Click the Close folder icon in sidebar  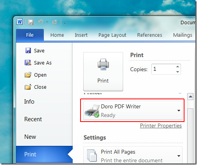coord(28,87)
